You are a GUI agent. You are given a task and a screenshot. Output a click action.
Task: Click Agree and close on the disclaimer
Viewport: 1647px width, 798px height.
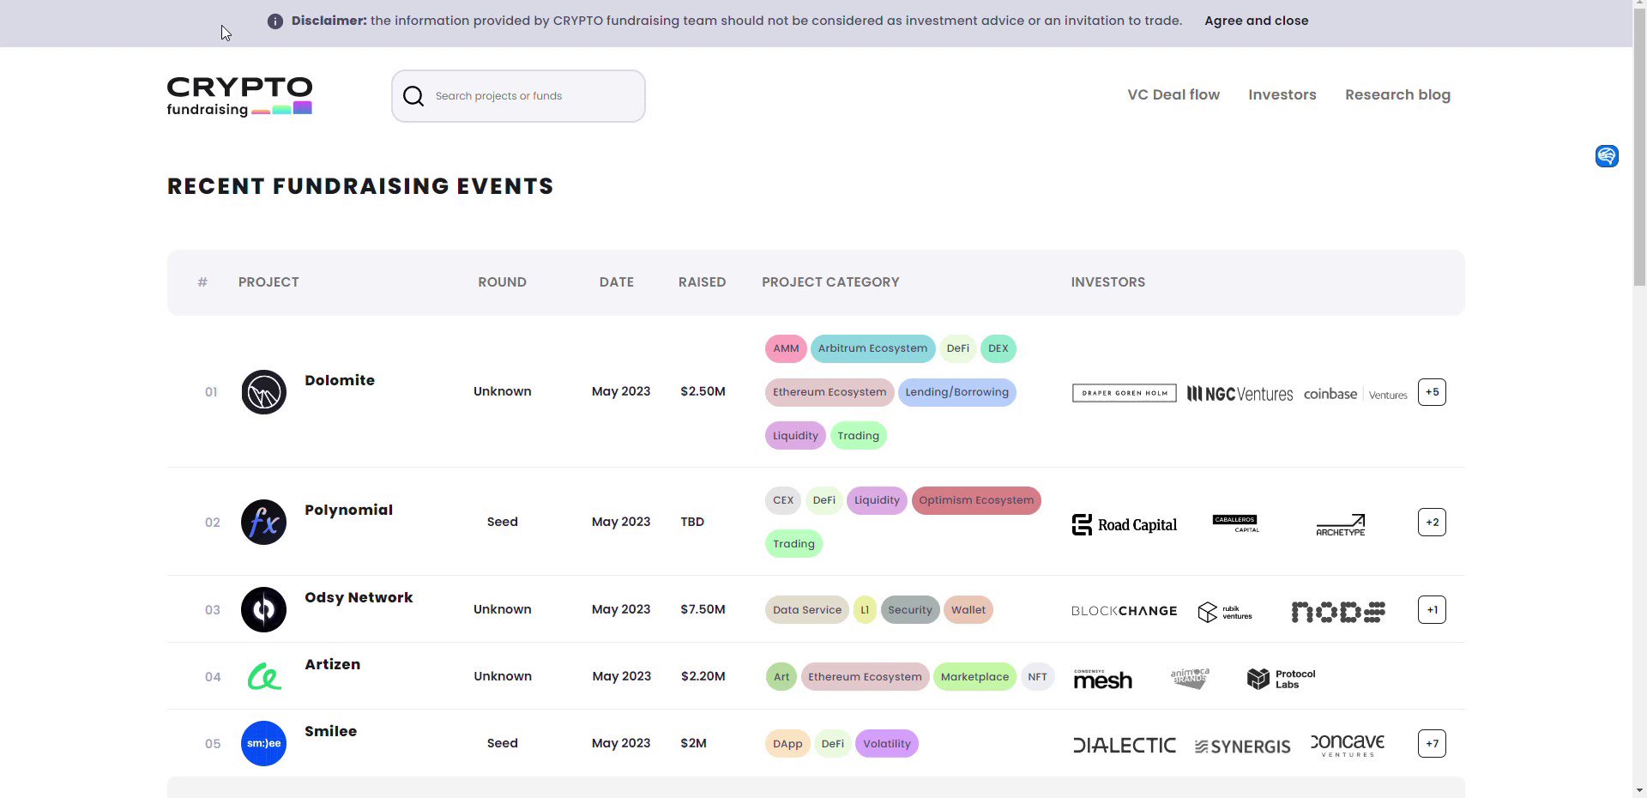pos(1257,21)
